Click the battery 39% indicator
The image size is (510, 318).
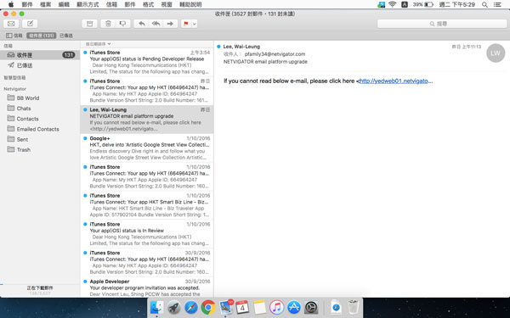coord(423,4)
